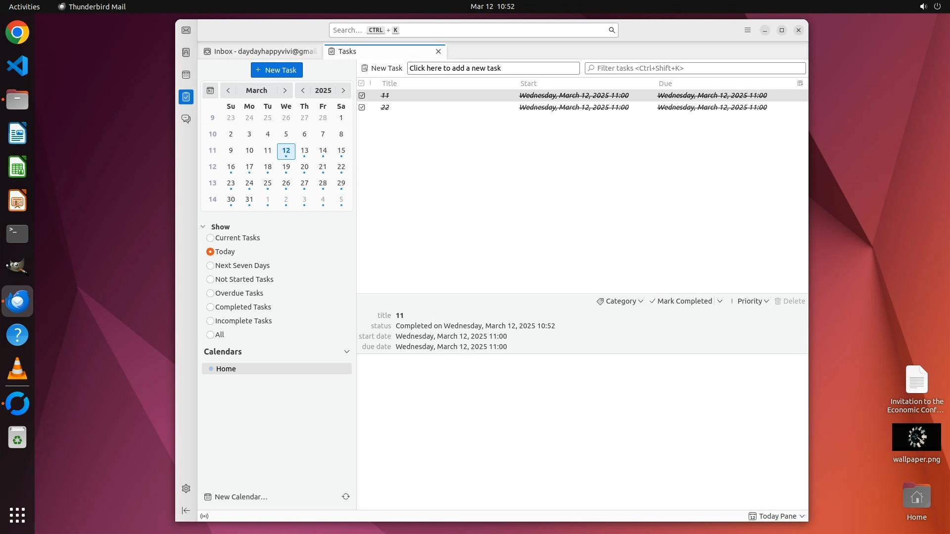
Task: Collapse the spaces toolbar
Action: pyautogui.click(x=186, y=510)
